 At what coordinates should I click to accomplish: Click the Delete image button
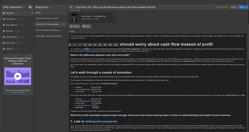[x=86, y=26]
